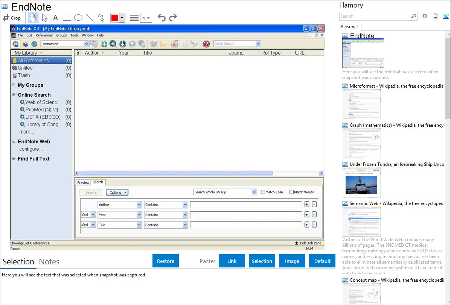Image resolution: width=451 pixels, height=305 pixels.
Task: Click the Export up-arrow icon
Action: (132, 44)
